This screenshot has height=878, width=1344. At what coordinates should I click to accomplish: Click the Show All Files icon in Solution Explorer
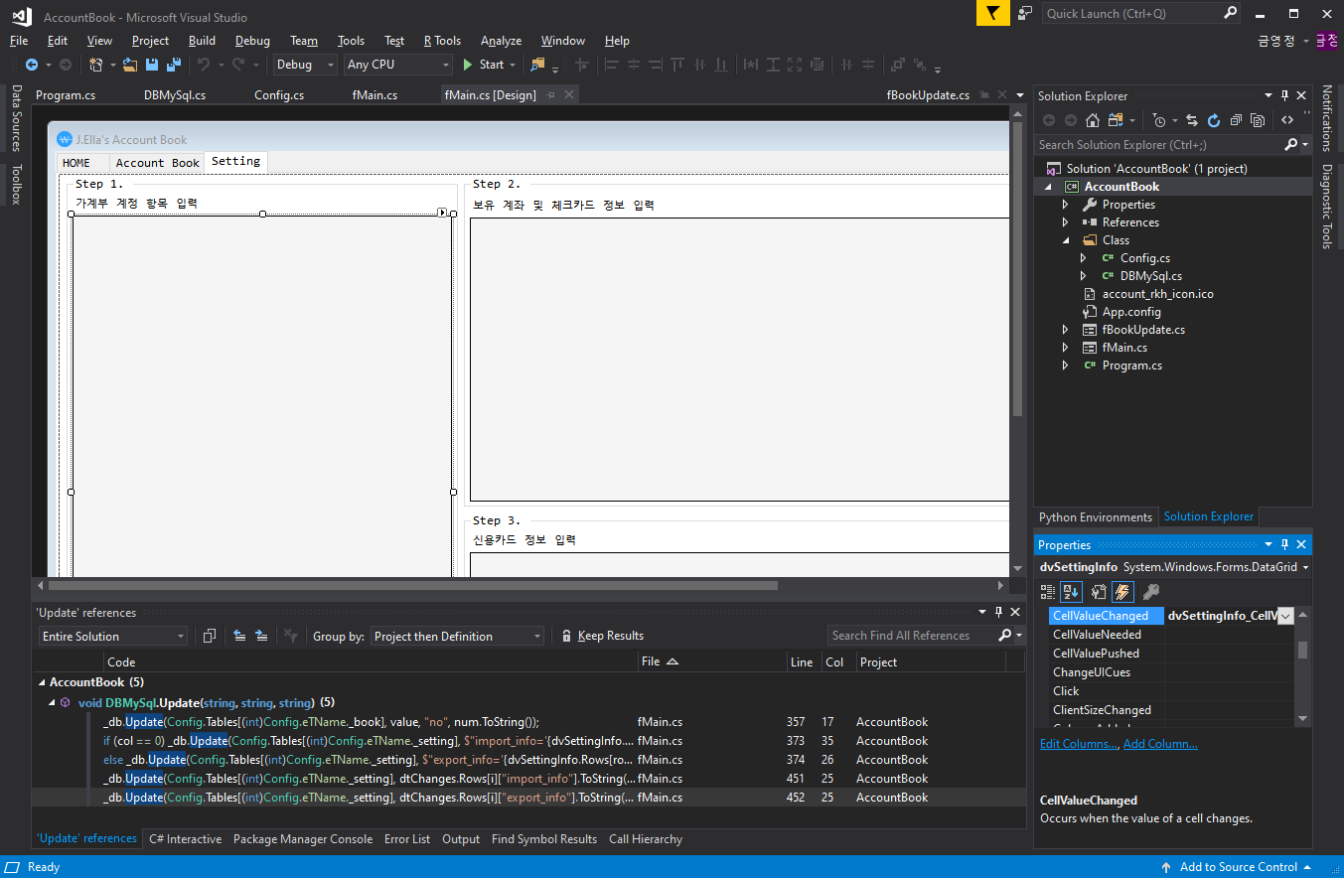(x=1258, y=120)
